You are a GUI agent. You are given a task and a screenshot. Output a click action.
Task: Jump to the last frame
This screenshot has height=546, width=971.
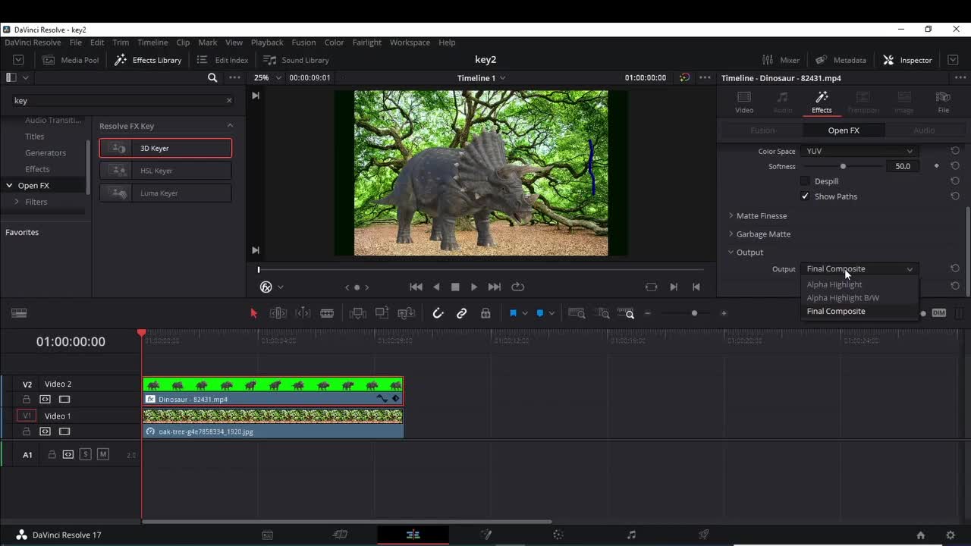[495, 287]
